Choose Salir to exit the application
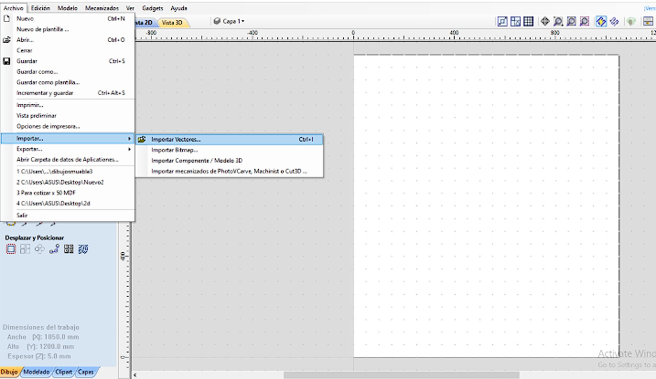Screen dimensions: 656x379 (68, 216)
